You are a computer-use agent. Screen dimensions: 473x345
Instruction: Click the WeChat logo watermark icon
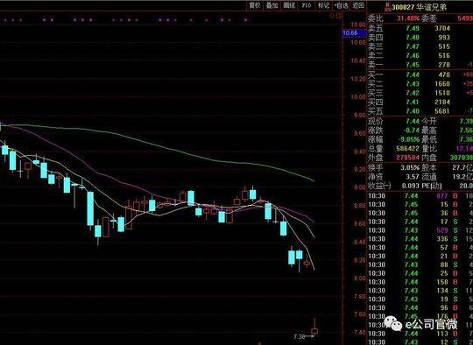click(x=393, y=323)
